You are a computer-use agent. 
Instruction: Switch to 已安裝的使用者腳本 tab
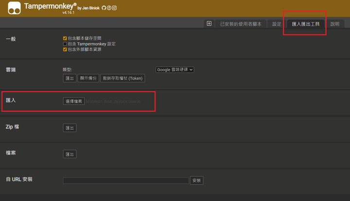click(241, 24)
